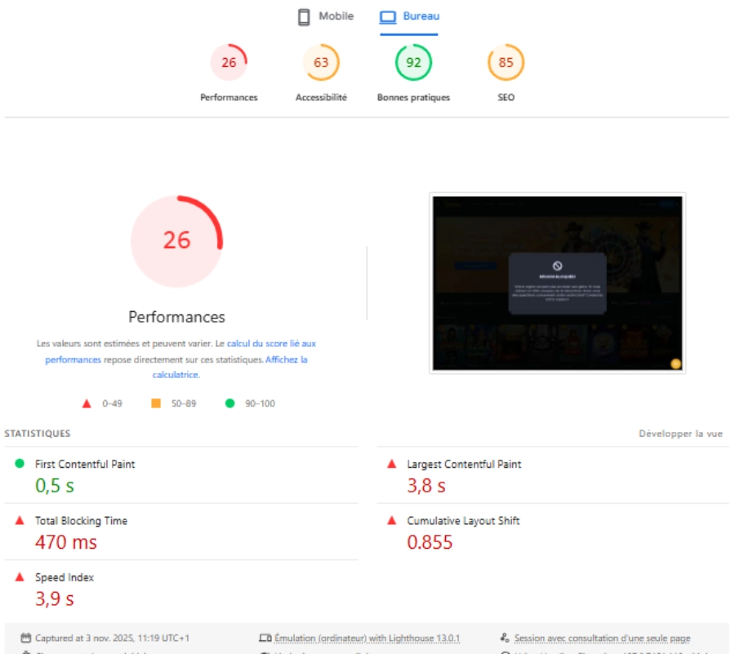Select the red 0–49 legend marker
Screen dimensions: 735x654
tap(85, 402)
